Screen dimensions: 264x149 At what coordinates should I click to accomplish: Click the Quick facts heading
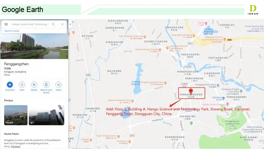point(11,134)
